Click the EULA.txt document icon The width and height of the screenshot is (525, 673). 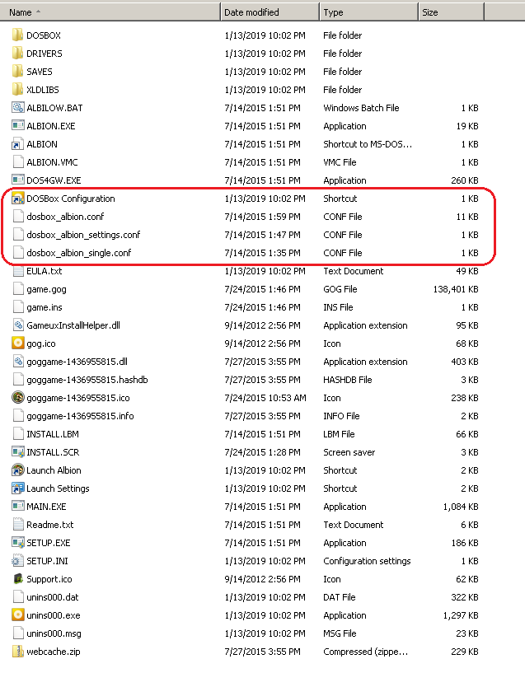pos(17,271)
